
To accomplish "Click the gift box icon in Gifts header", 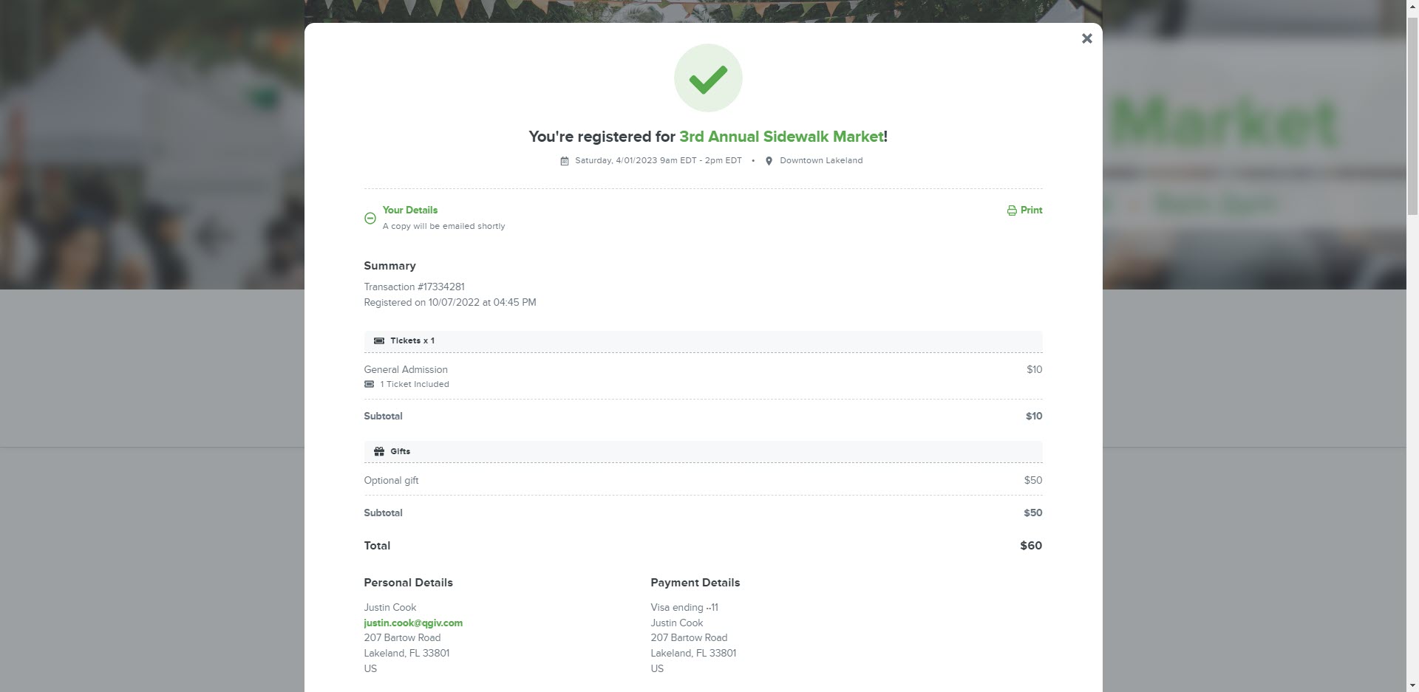I will (379, 451).
